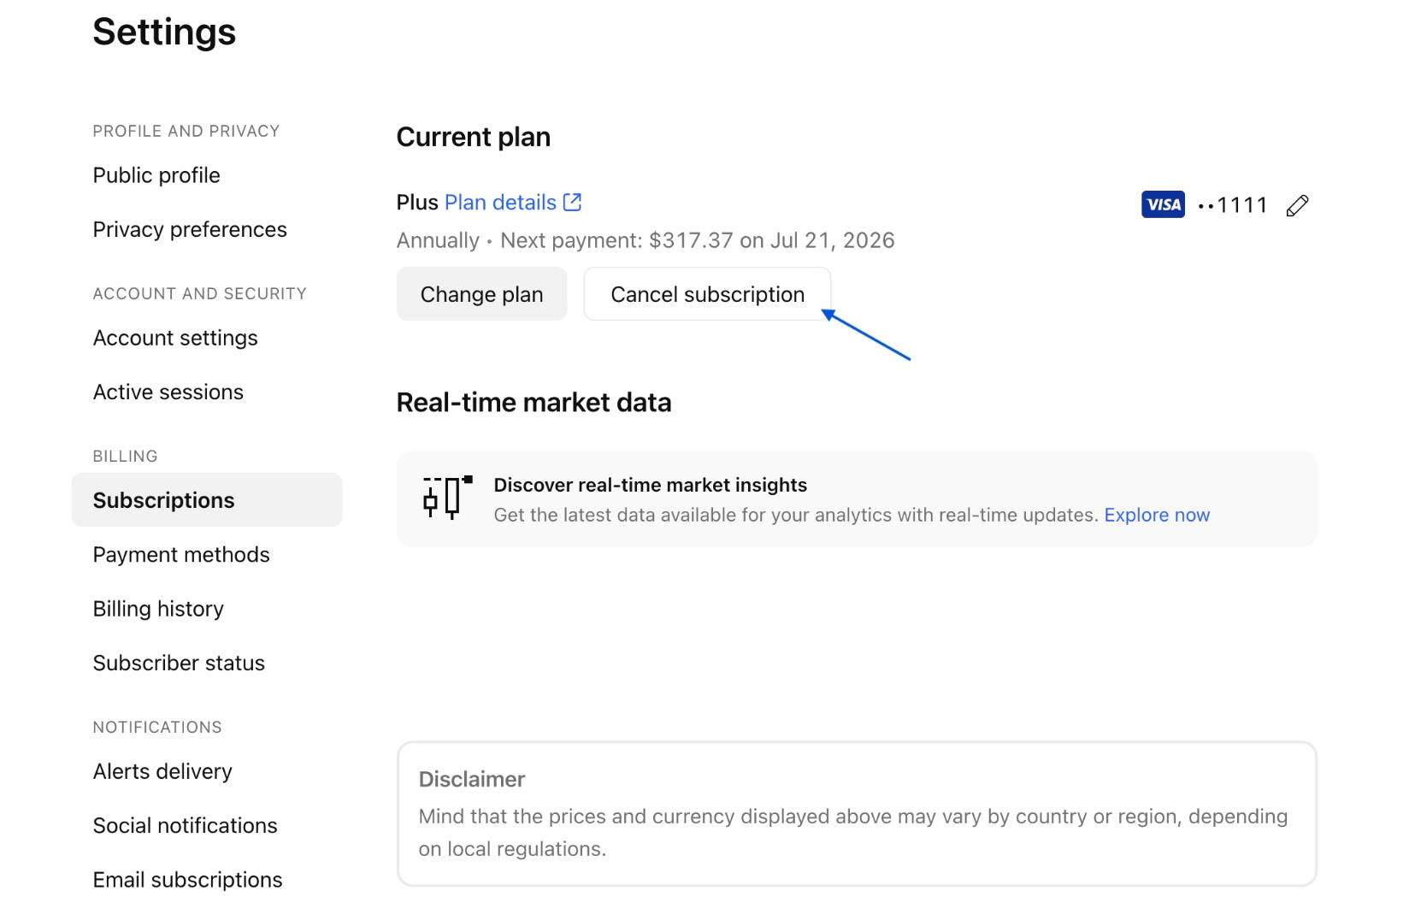Select Subscriptions in Billing section

(x=207, y=500)
